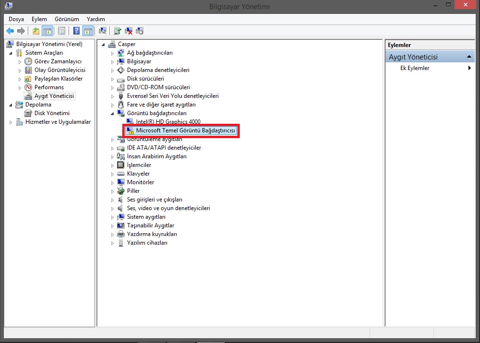The width and height of the screenshot is (480, 343).
Task: Toggle the show/hide action pane icon
Action: coord(88,31)
